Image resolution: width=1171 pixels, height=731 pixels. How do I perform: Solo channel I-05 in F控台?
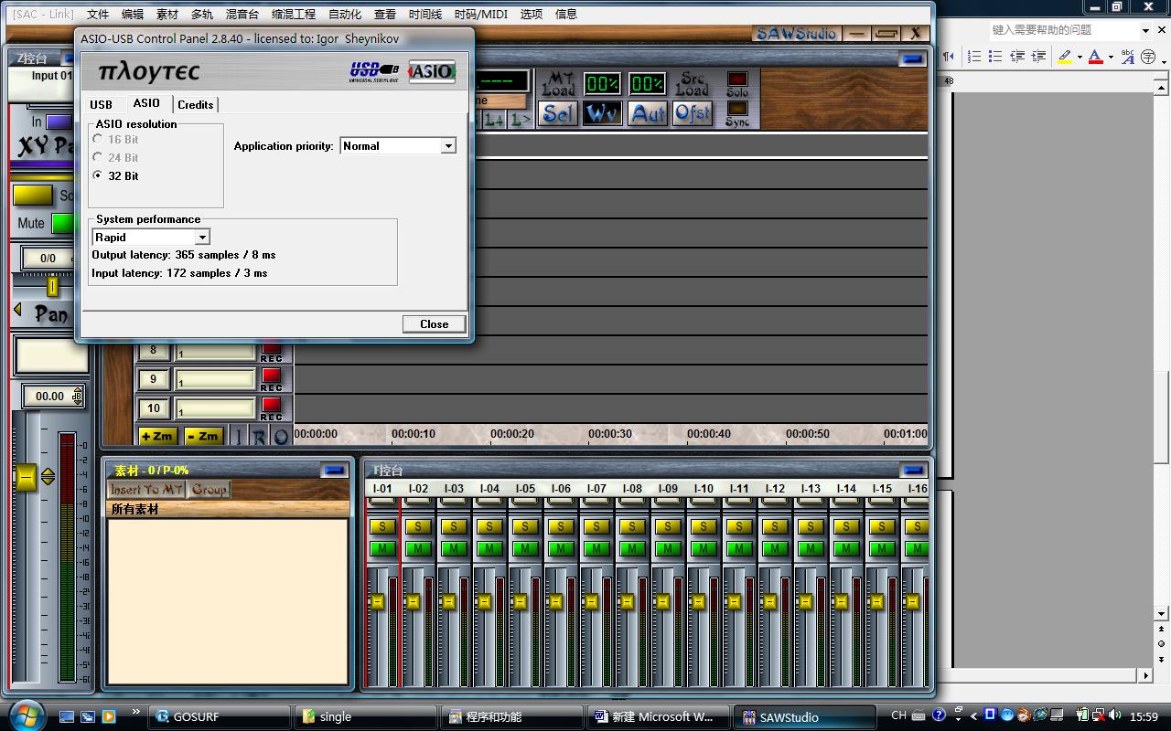(525, 526)
